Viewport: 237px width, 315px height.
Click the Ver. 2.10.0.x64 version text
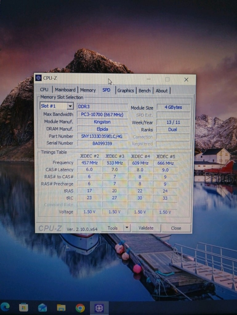(82, 229)
